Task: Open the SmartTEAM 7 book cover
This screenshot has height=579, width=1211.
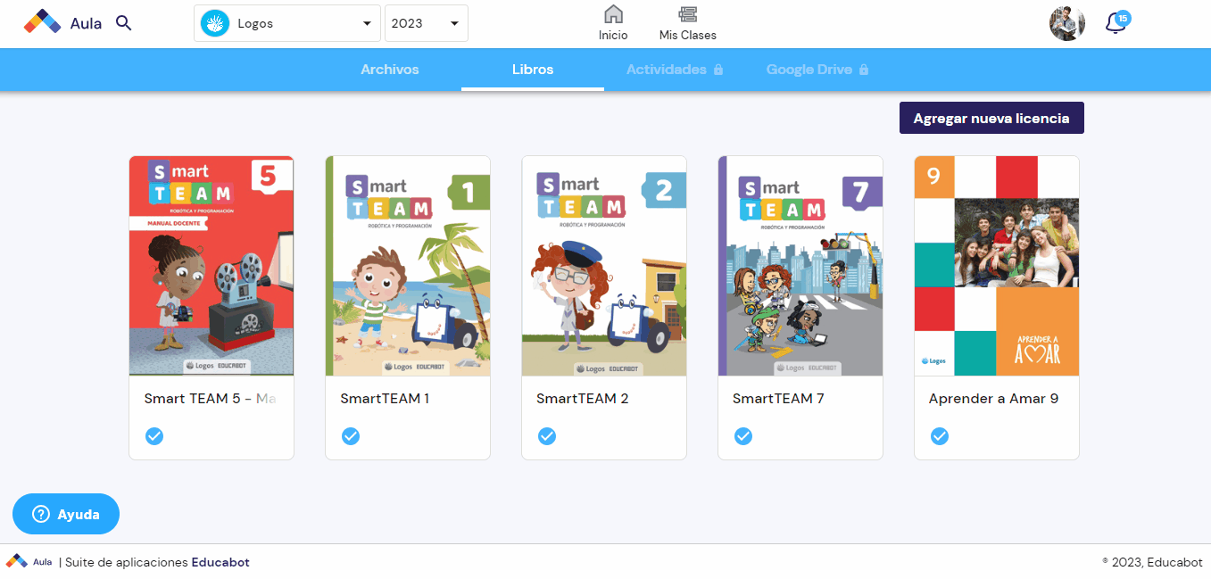Action: tap(800, 266)
